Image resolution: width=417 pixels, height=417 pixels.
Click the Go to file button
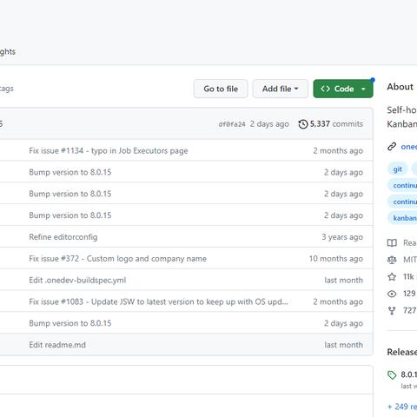coord(221,89)
